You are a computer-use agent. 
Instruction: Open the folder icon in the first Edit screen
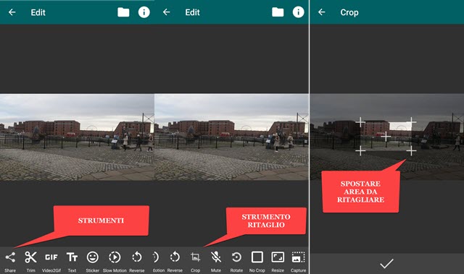pyautogui.click(x=123, y=12)
